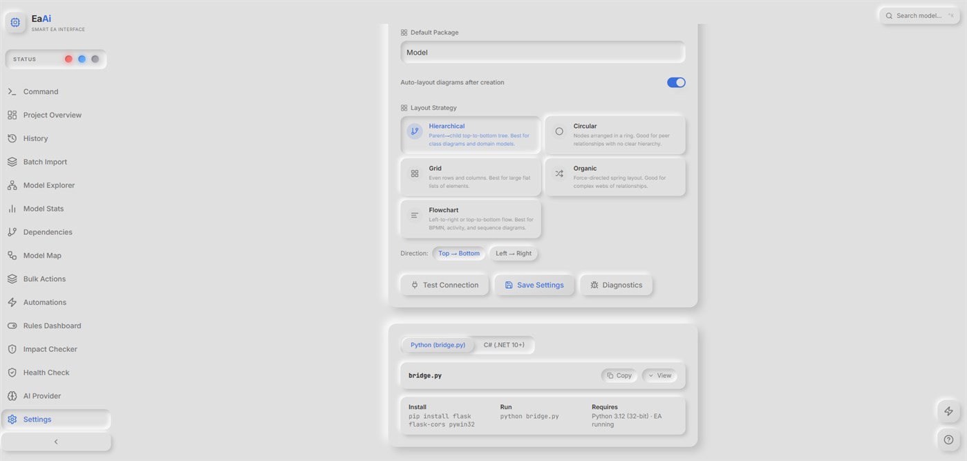This screenshot has width=967, height=461.
Task: Click the search magnifier icon
Action: pyautogui.click(x=889, y=16)
